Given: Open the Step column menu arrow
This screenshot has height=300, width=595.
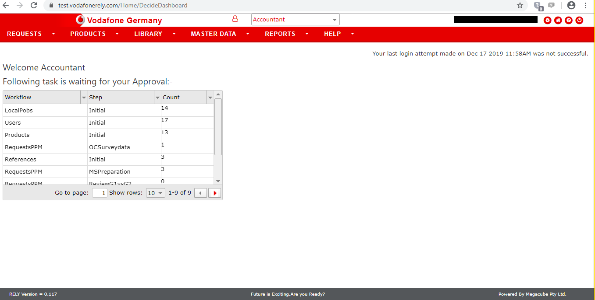Looking at the screenshot, I should point(158,98).
